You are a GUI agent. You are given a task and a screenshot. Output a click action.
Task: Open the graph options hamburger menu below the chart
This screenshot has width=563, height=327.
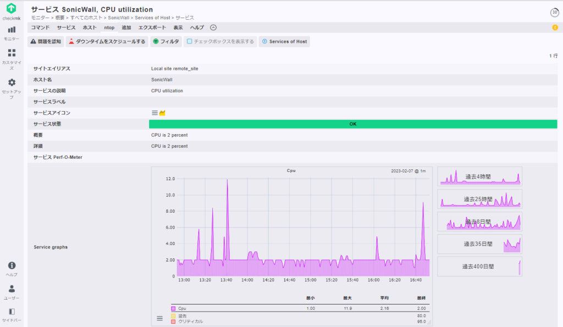(x=160, y=318)
